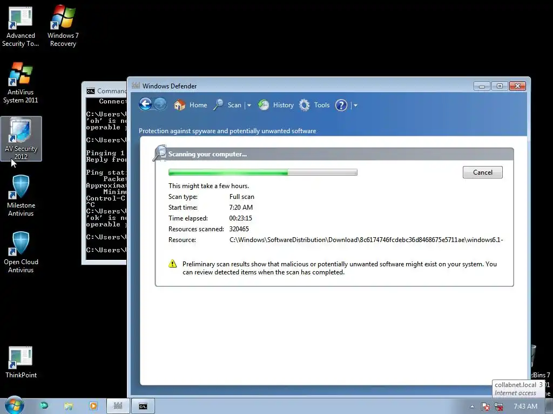Click the C:\Windows\SoftwareDistribution resource path
The image size is (553, 414).
tap(366, 240)
